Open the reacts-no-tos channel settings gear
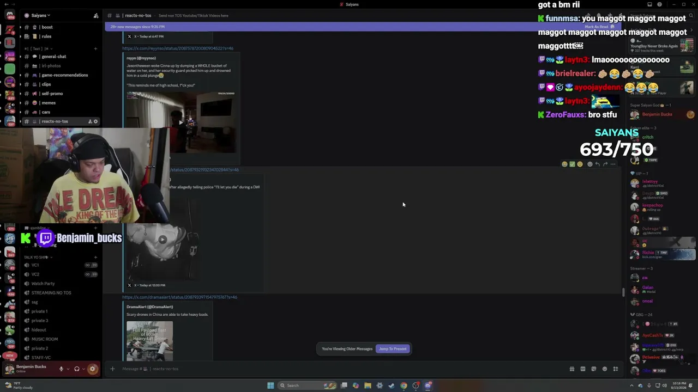Viewport: 698px width, 392px height. [x=95, y=121]
